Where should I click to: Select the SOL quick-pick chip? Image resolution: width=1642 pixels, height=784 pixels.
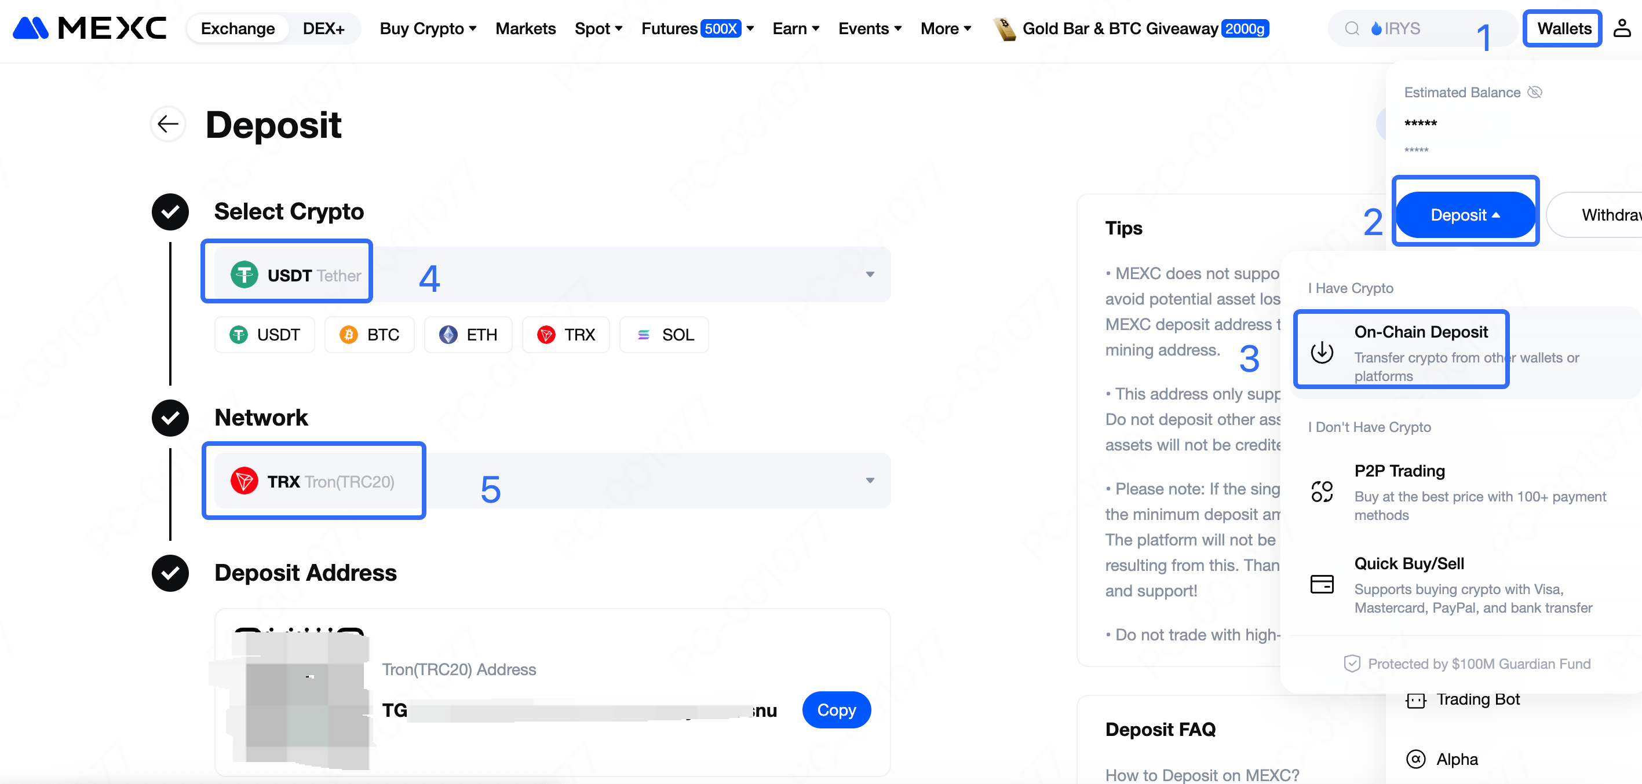coord(664,334)
